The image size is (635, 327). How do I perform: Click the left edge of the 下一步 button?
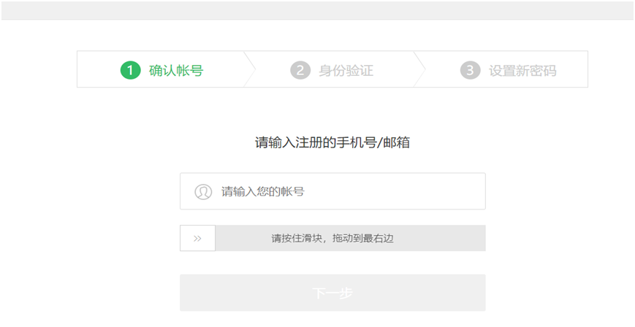pyautogui.click(x=187, y=293)
